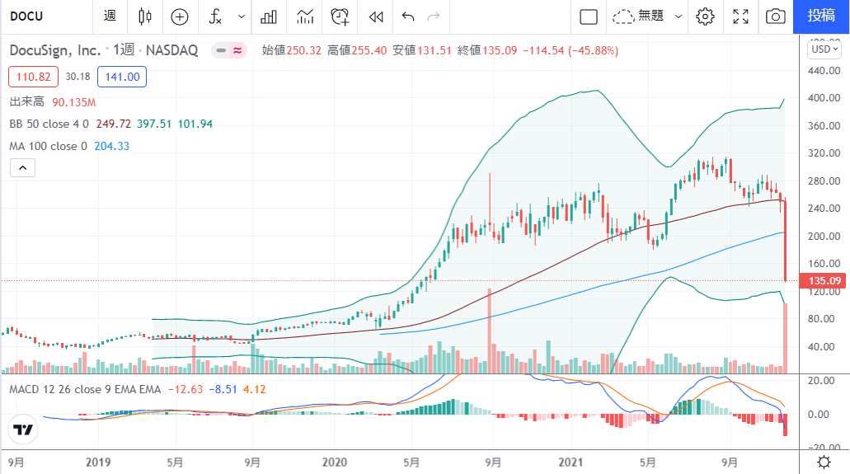
Task: Open the financials bar chart icon
Action: pos(268,16)
